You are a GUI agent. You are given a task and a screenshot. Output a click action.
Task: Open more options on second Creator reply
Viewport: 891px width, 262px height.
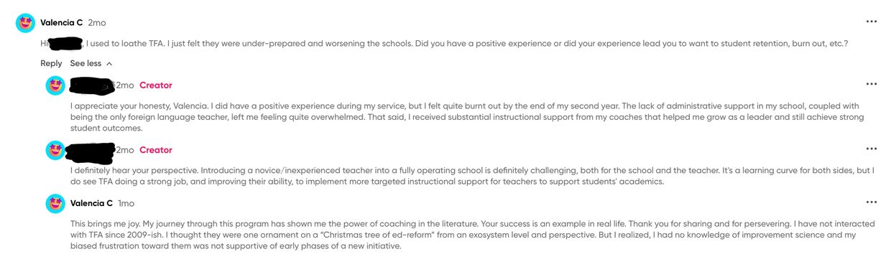click(872, 149)
